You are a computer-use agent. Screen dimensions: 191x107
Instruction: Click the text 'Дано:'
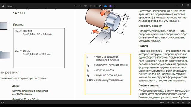16,86
